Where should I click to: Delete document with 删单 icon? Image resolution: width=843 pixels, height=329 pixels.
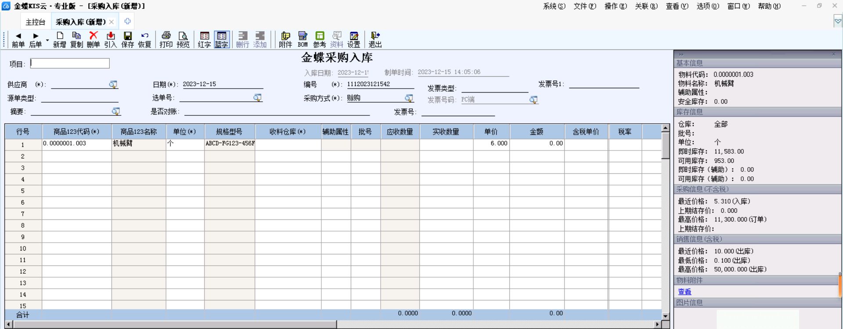(x=93, y=39)
